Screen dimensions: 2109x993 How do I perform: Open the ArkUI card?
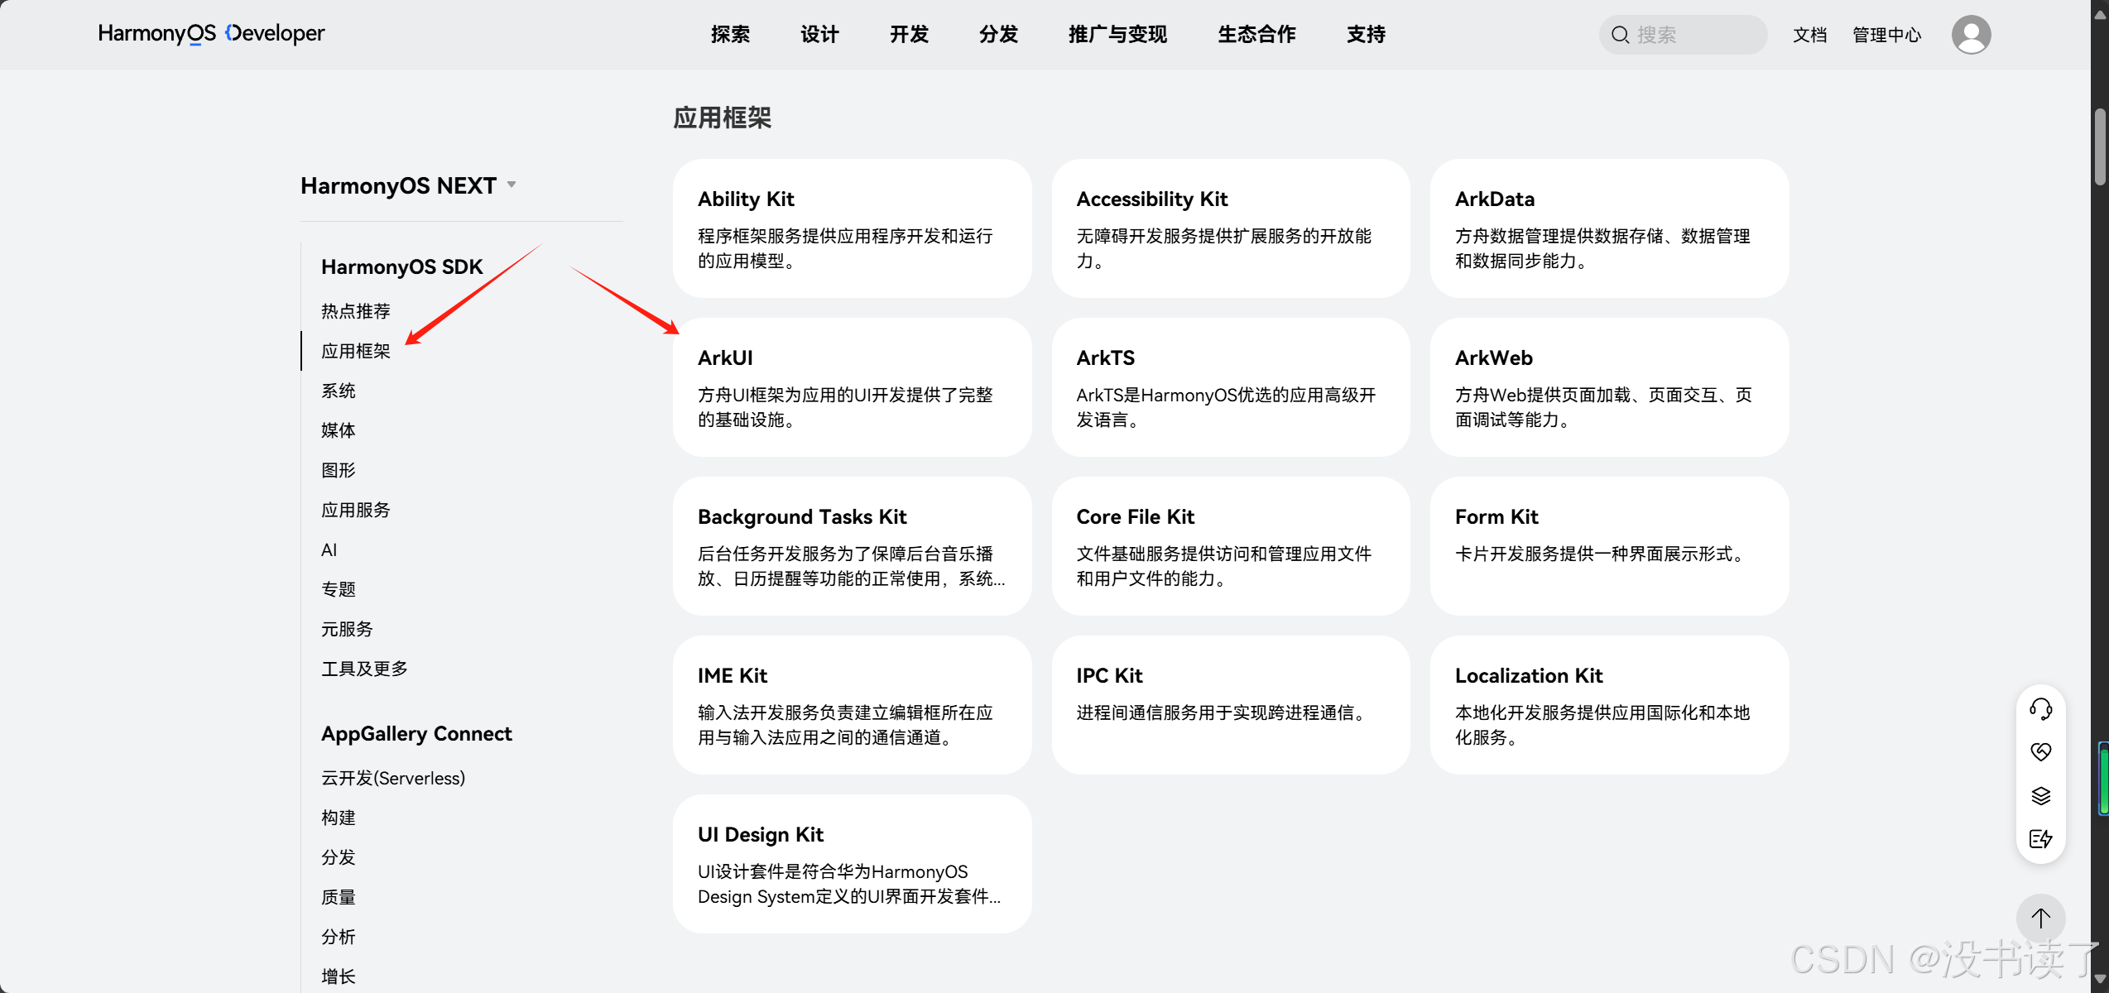[852, 387]
